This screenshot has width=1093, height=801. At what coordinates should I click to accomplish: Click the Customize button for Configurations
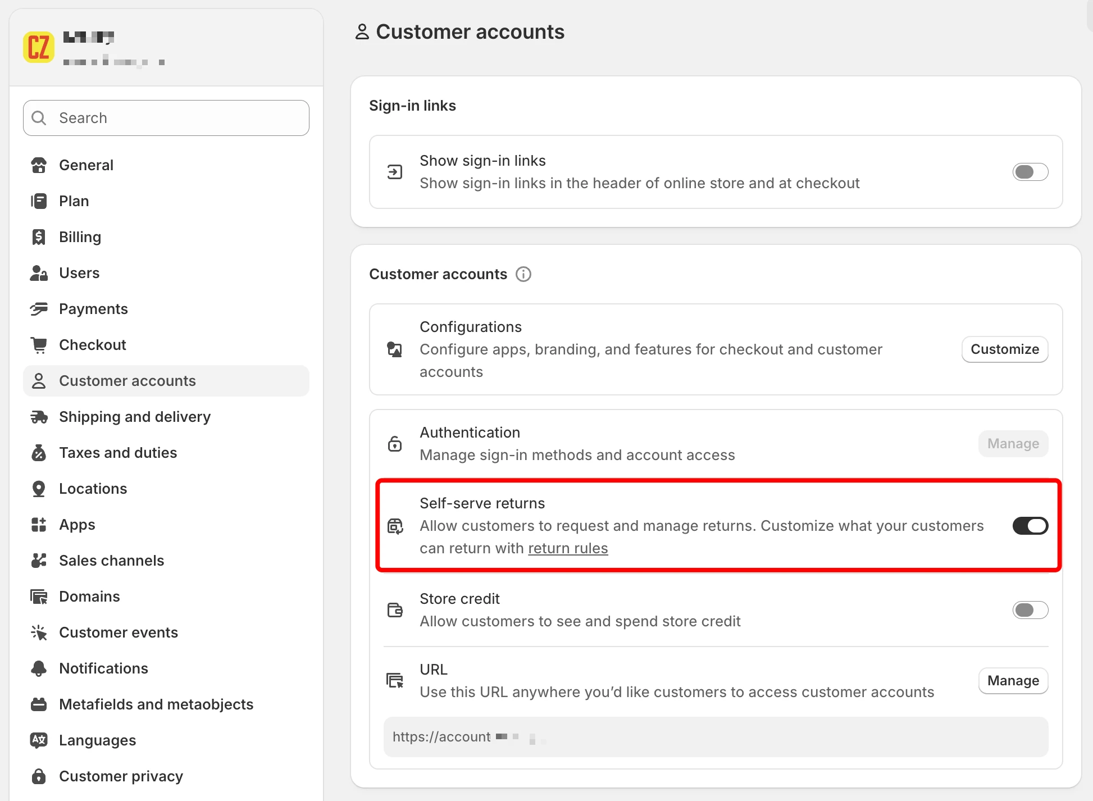[1005, 349]
